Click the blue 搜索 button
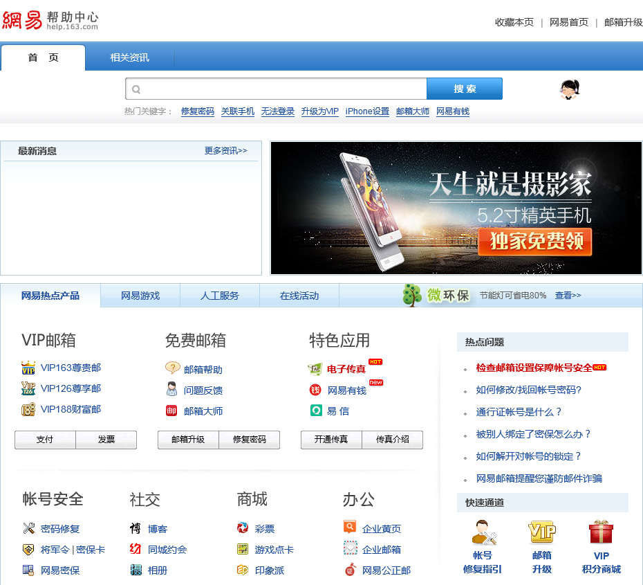This screenshot has width=643, height=585. (x=465, y=89)
